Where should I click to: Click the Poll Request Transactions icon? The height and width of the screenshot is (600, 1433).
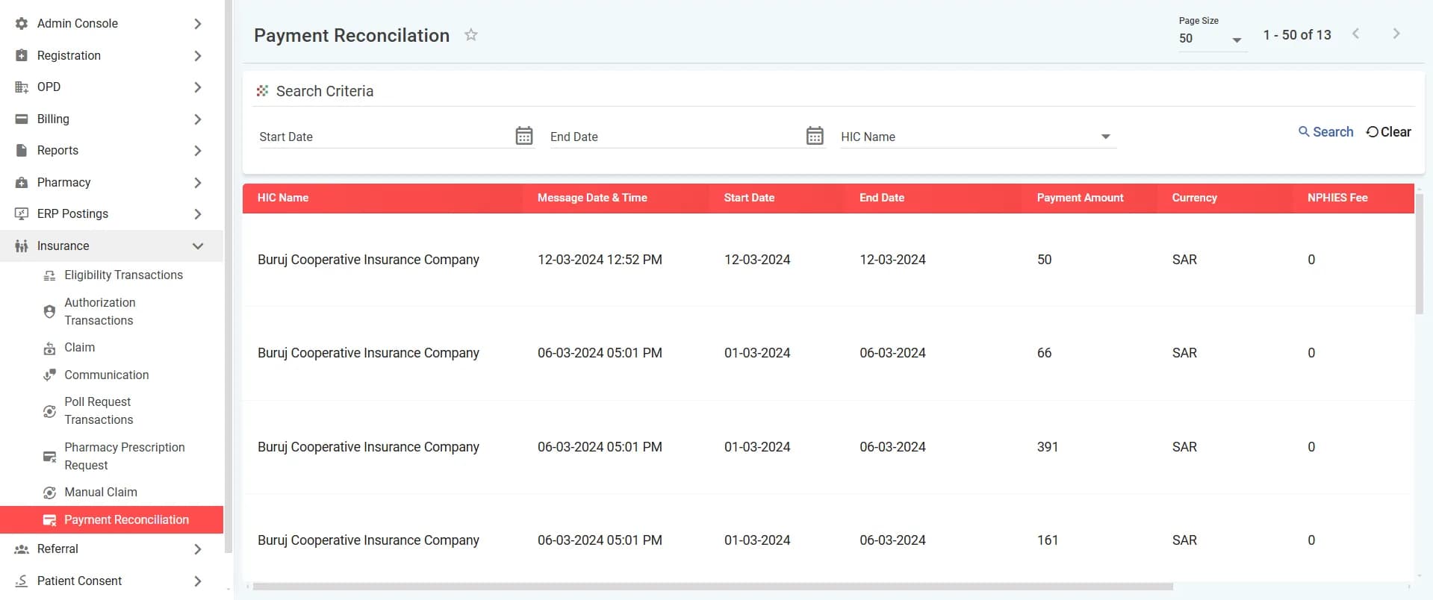[x=49, y=411]
